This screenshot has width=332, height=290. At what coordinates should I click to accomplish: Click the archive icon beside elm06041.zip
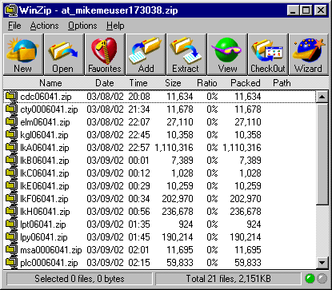[x=11, y=121]
